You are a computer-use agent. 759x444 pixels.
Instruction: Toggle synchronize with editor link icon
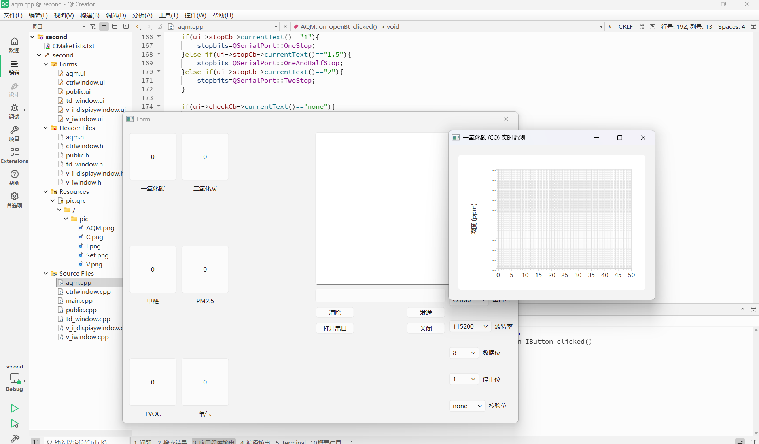(x=104, y=26)
